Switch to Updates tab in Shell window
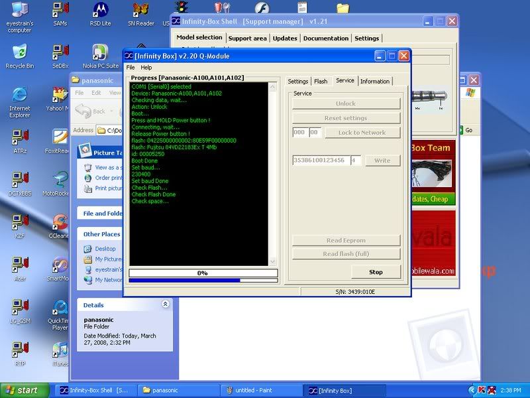 [x=285, y=38]
